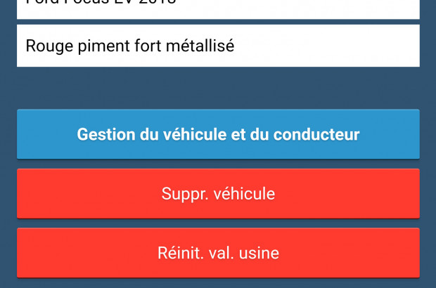Focus the partially visible vehicle model field

click(218, 8)
